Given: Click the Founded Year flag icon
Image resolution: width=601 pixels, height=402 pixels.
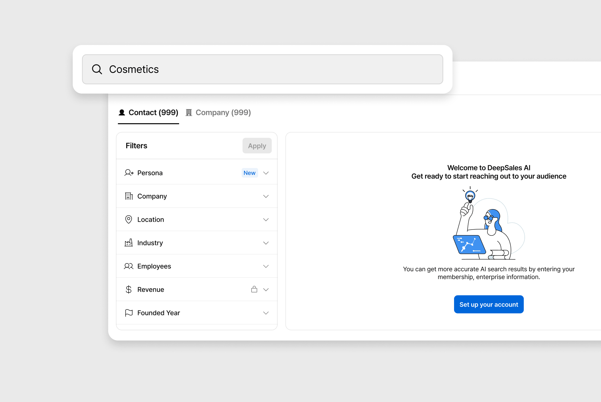Looking at the screenshot, I should click(x=129, y=313).
